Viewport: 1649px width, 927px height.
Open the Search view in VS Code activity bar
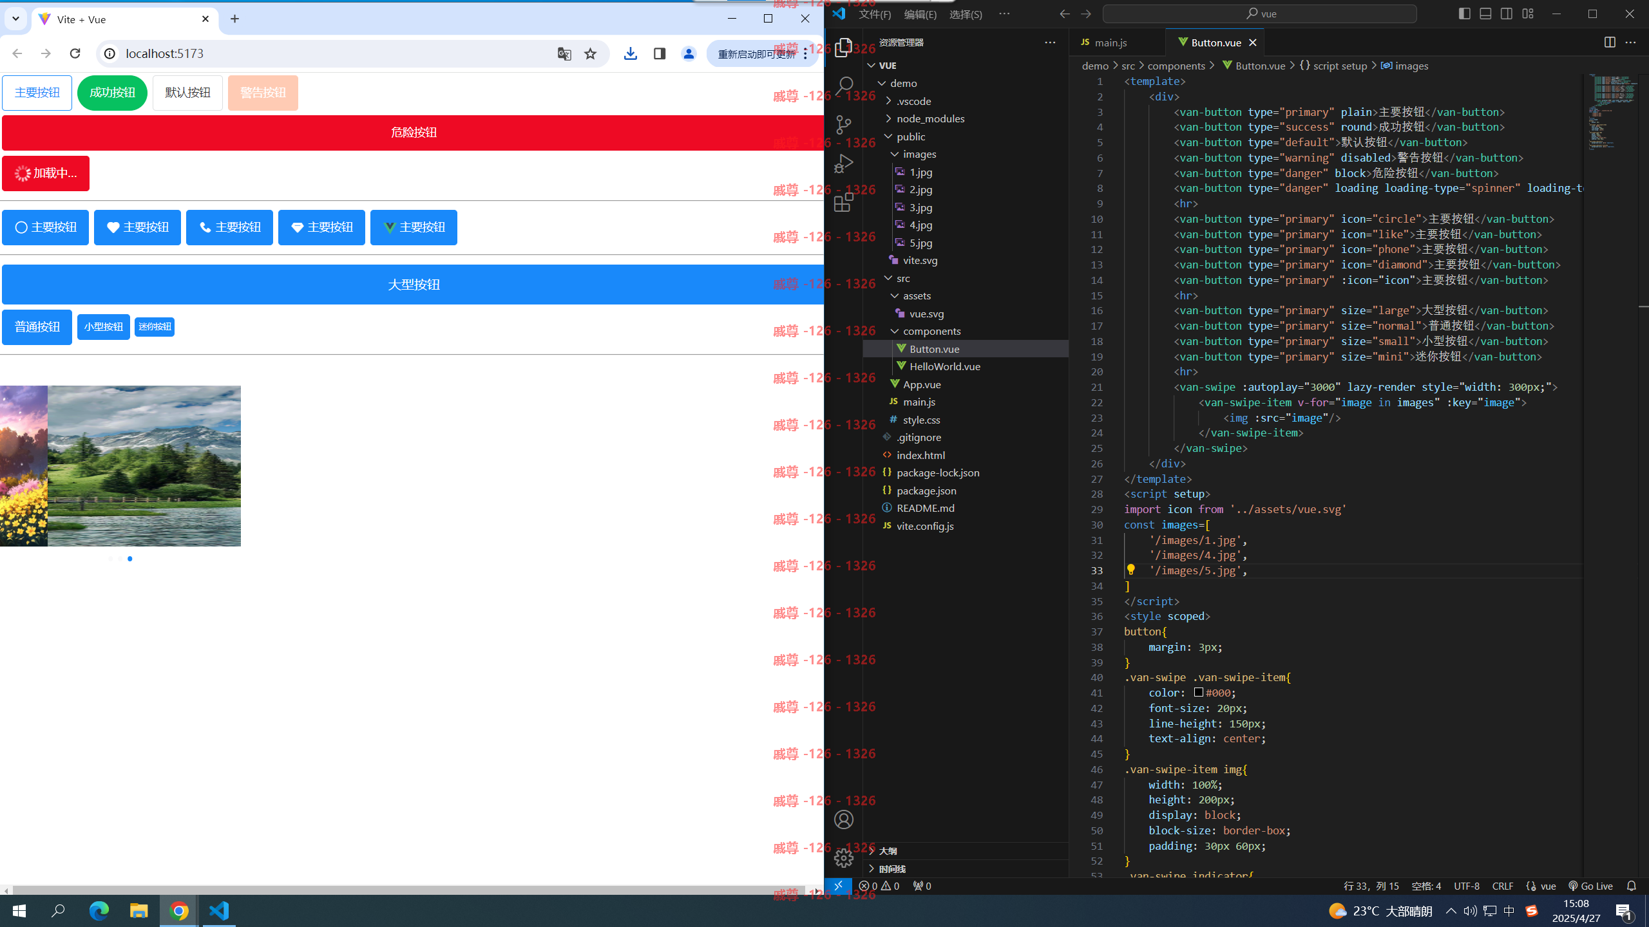click(x=843, y=86)
